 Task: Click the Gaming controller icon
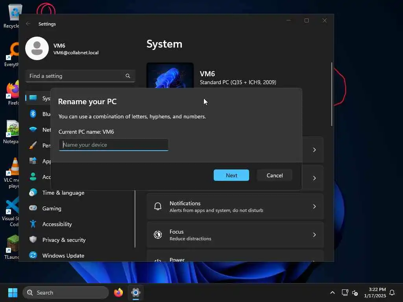pos(33,208)
